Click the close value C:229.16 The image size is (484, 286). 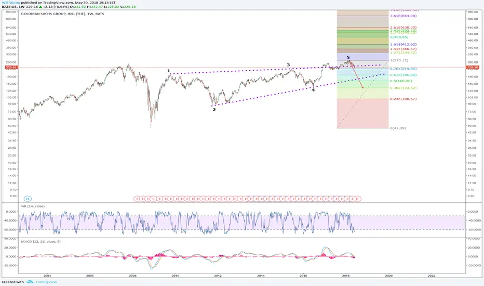pos(128,6)
